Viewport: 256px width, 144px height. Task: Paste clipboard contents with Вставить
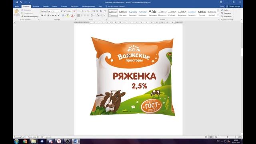17,13
